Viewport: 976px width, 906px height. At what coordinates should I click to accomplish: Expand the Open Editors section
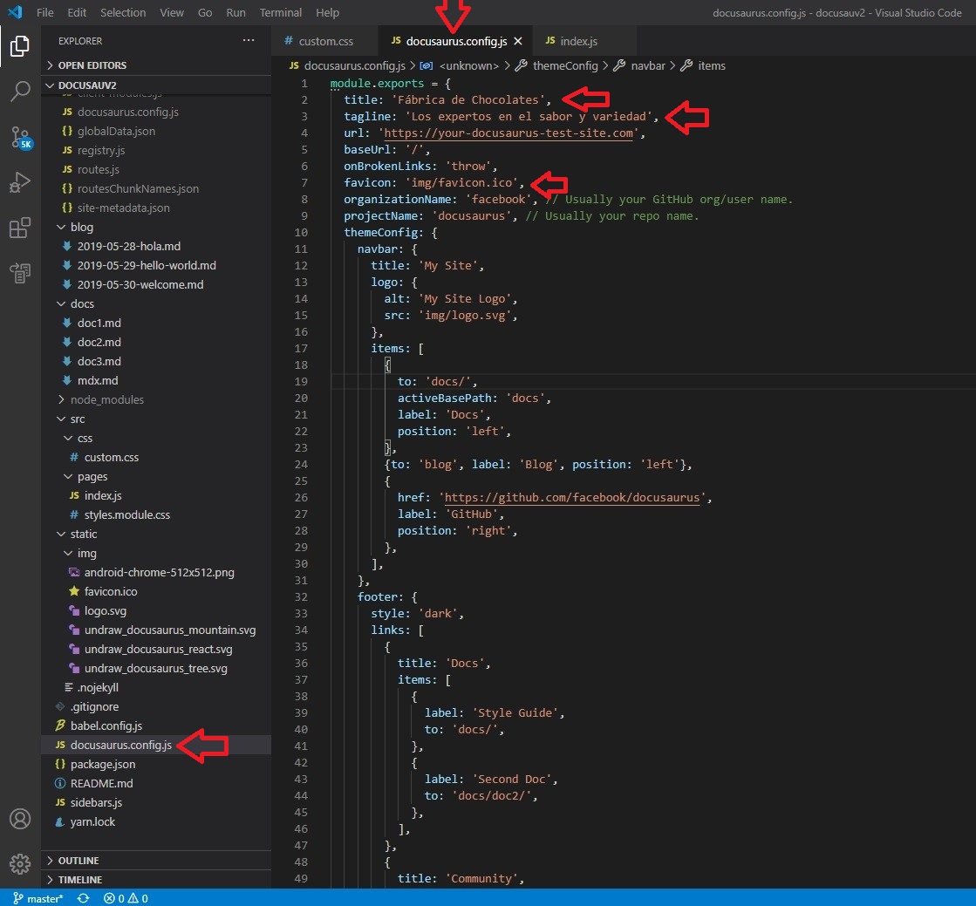155,65
